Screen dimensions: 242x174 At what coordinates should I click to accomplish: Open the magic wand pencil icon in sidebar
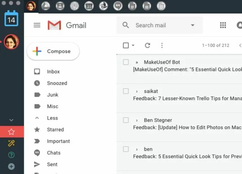pos(11,143)
